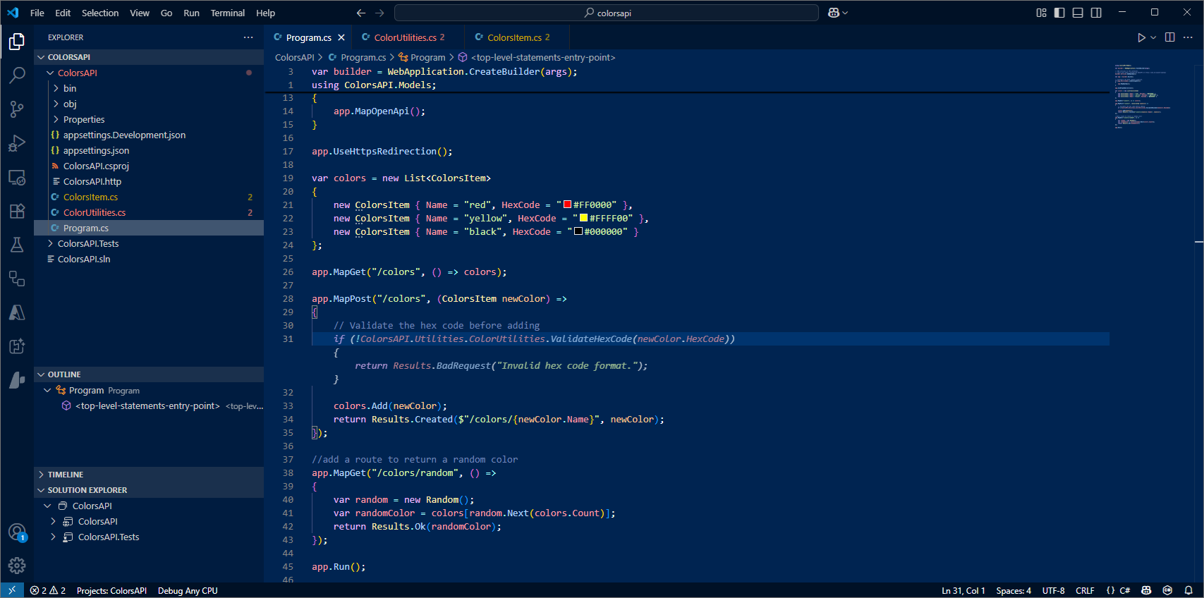The image size is (1204, 598).
Task: Click Split Editor Right icon
Action: (1169, 37)
